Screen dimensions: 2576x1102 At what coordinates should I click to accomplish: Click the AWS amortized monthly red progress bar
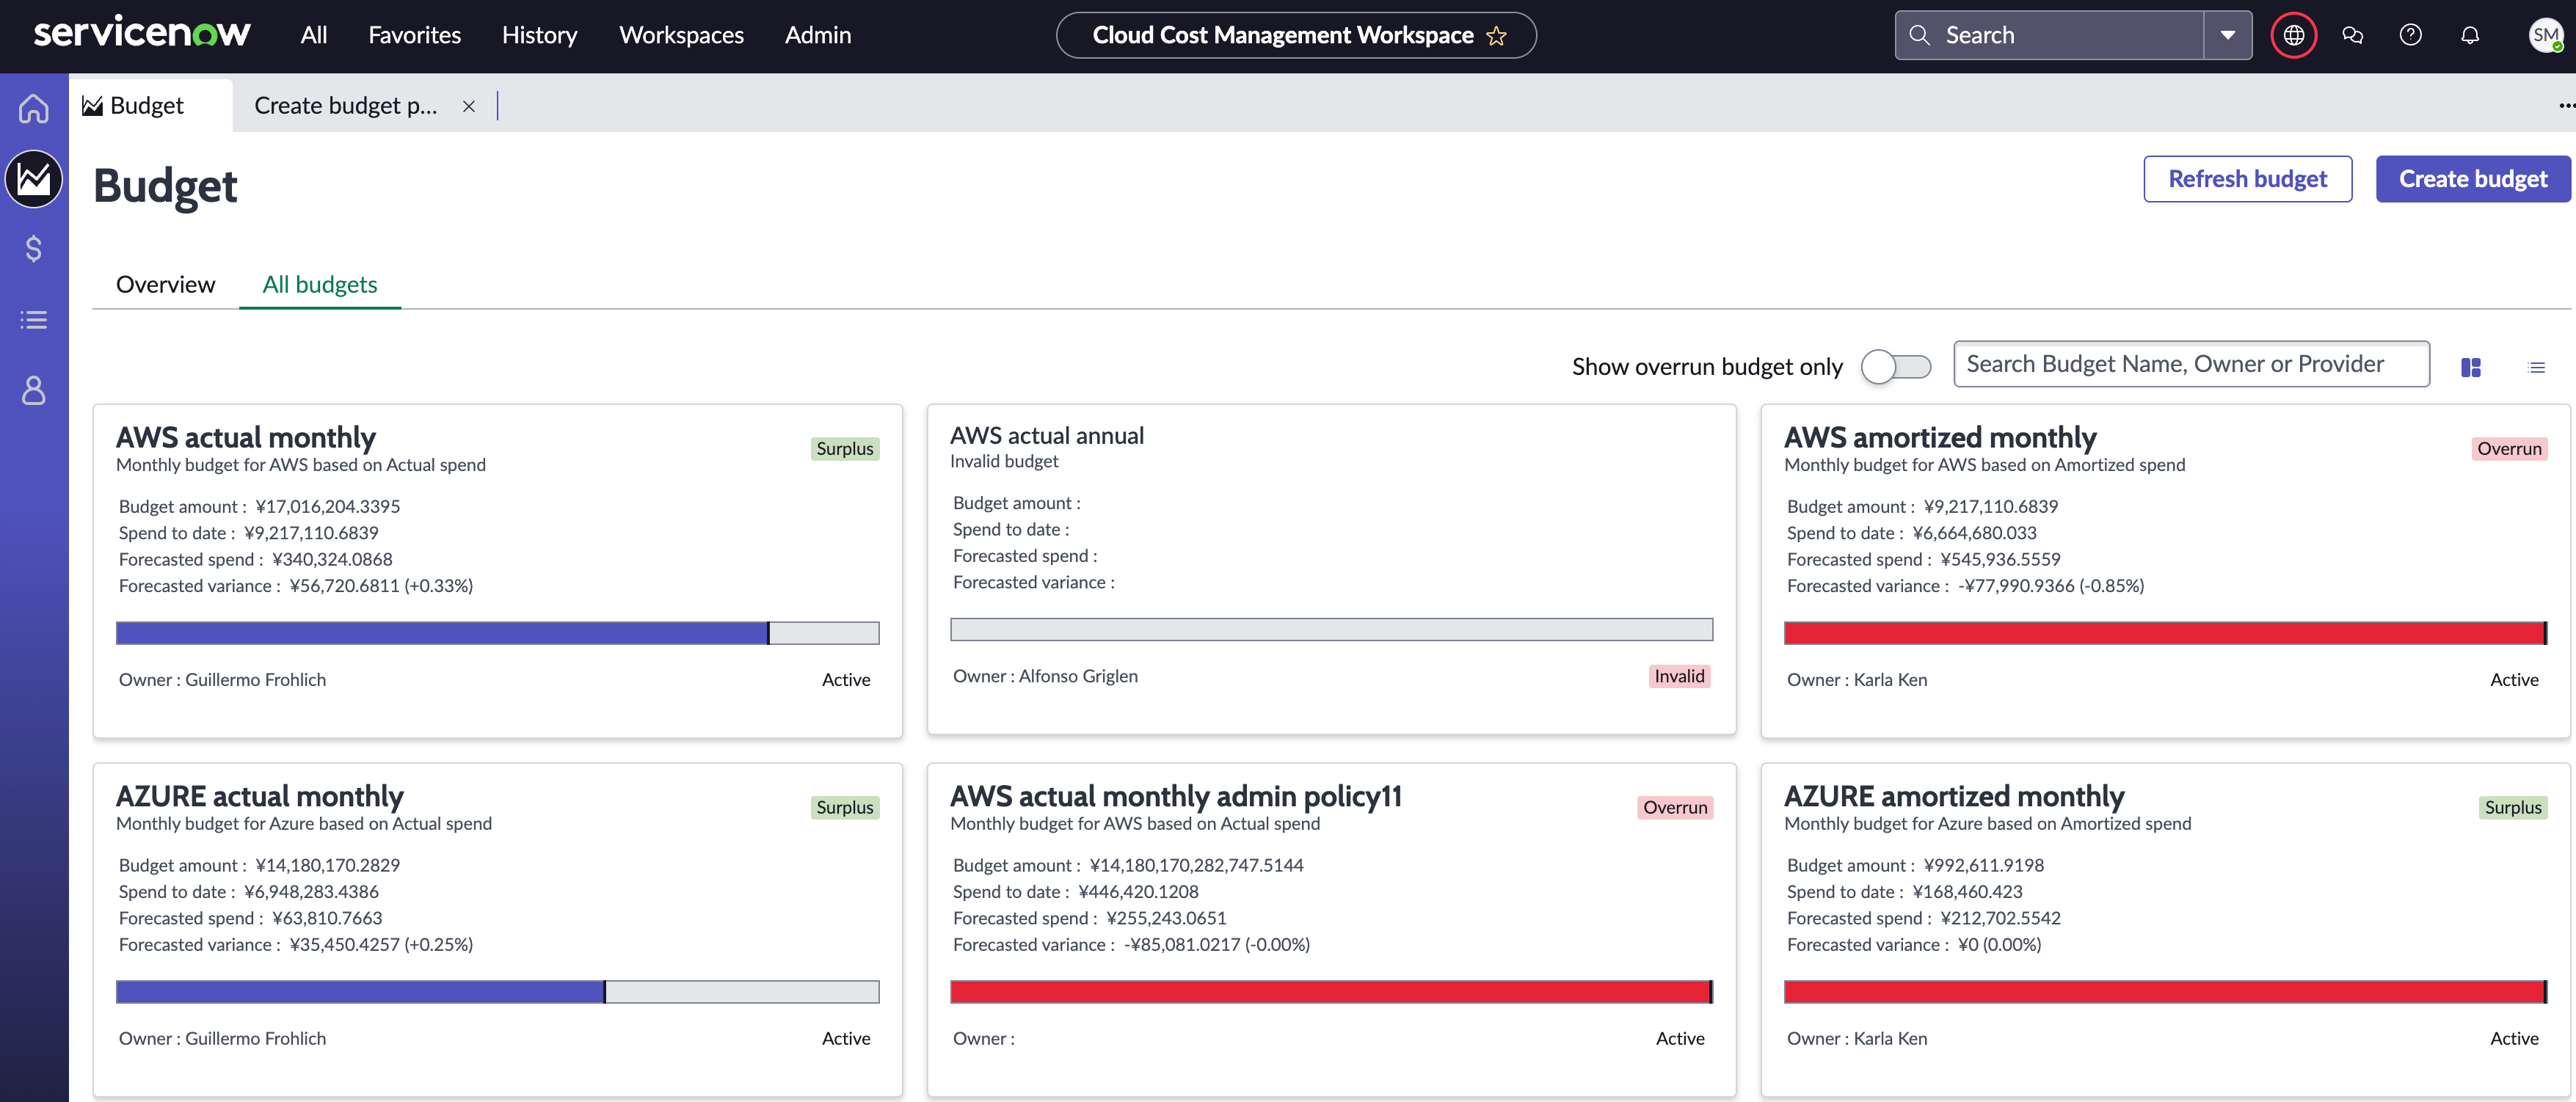(2166, 633)
